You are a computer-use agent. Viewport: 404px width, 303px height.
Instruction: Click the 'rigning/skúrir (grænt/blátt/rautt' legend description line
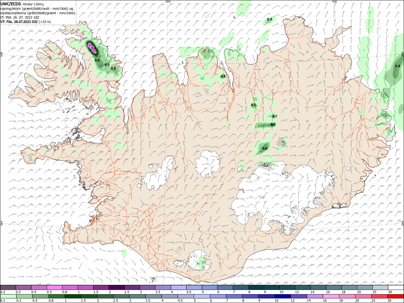tap(37, 8)
